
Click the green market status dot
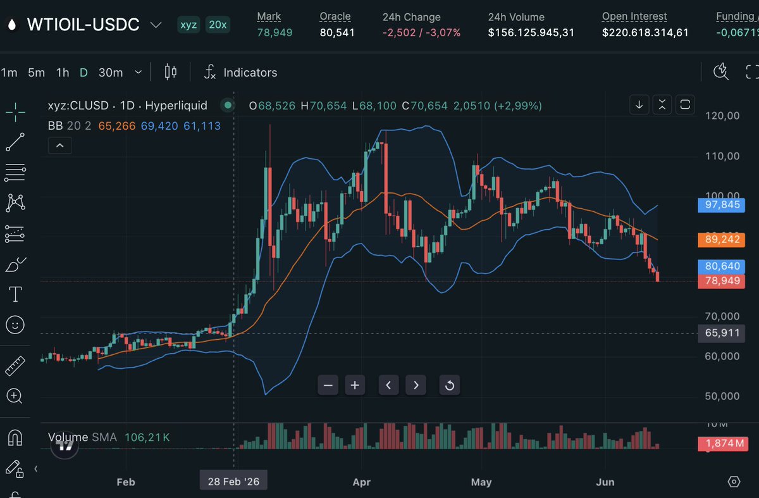point(228,106)
